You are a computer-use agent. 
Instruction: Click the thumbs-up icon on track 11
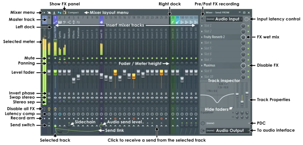[101, 22]
